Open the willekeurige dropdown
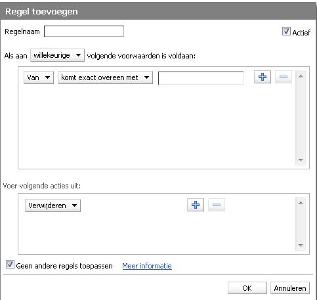Screen dimensions: 317x300 pyautogui.click(x=57, y=55)
